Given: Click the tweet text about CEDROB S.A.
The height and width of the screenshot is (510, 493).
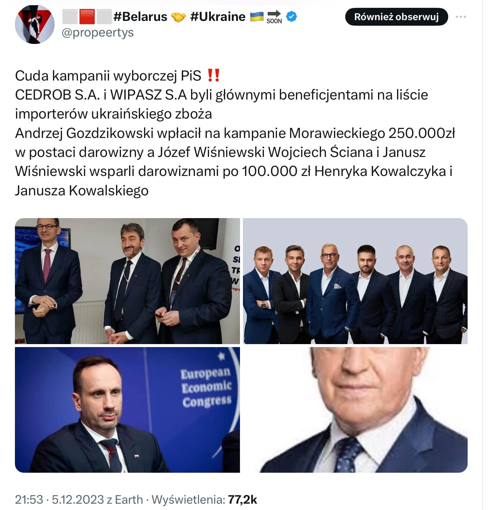Looking at the screenshot, I should 235,133.
